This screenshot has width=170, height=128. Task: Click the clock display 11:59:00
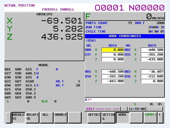137,109
